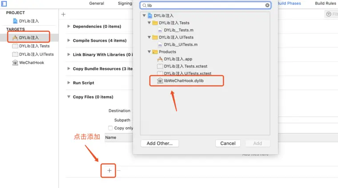Click the Name column header

[x=111, y=137]
